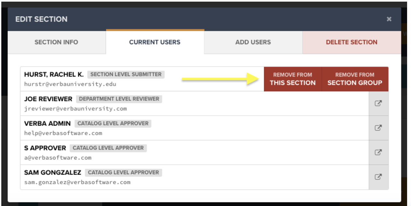Open the Add Users tab
411x206 pixels.
click(x=253, y=42)
